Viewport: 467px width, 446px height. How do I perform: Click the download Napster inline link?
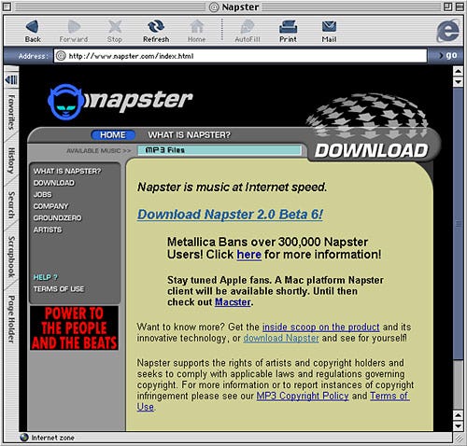[281, 338]
